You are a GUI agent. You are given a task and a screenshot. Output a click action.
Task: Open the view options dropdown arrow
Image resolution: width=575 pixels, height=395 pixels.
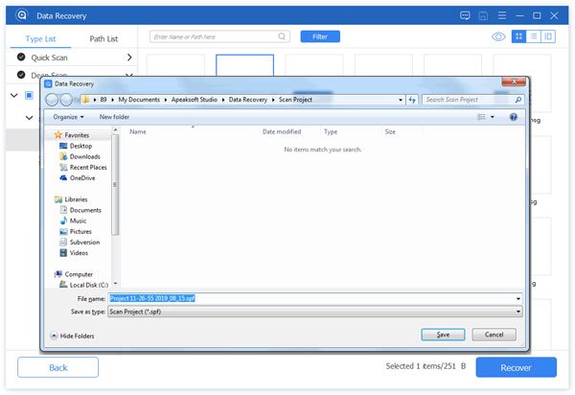(493, 117)
